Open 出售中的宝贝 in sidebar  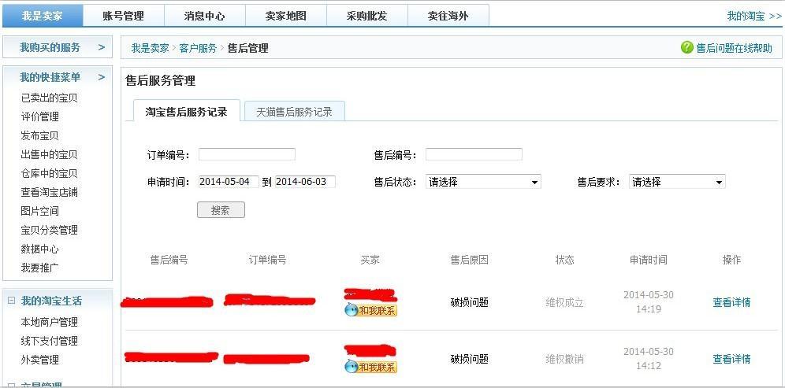pyautogui.click(x=49, y=154)
